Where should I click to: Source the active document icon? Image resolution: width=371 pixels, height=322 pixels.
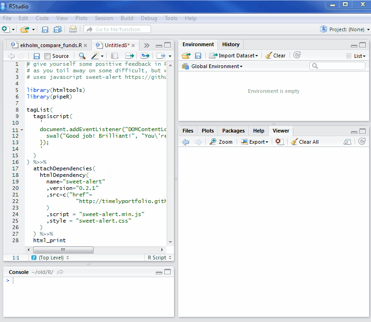click(161, 56)
